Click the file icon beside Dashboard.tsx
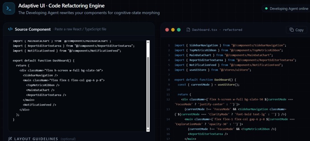 coord(188,30)
